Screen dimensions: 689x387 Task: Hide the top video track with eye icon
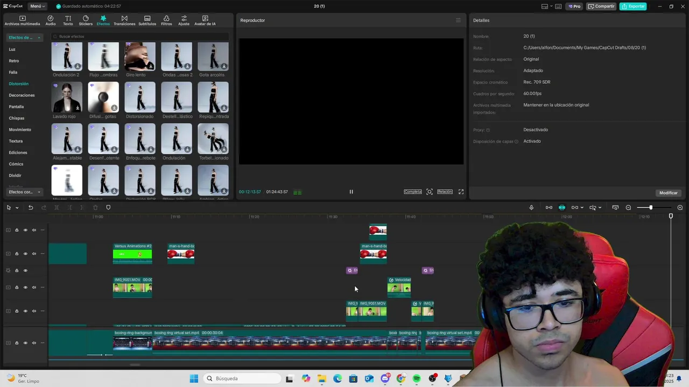[x=25, y=230]
